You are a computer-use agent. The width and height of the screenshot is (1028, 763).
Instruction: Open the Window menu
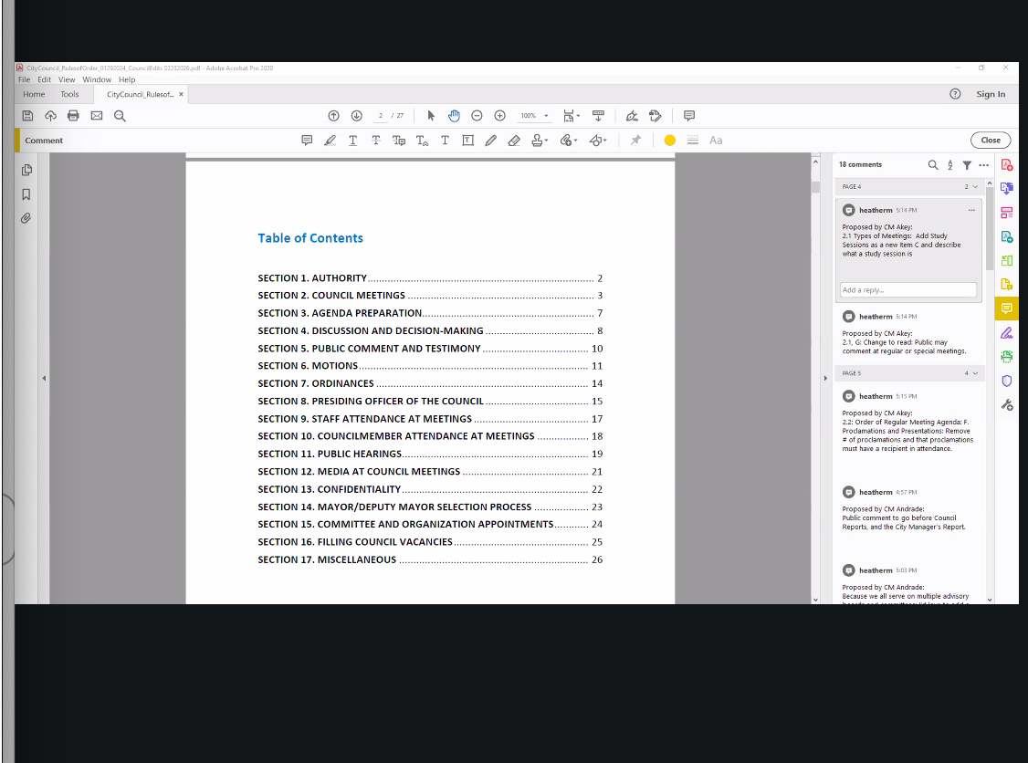(x=96, y=79)
